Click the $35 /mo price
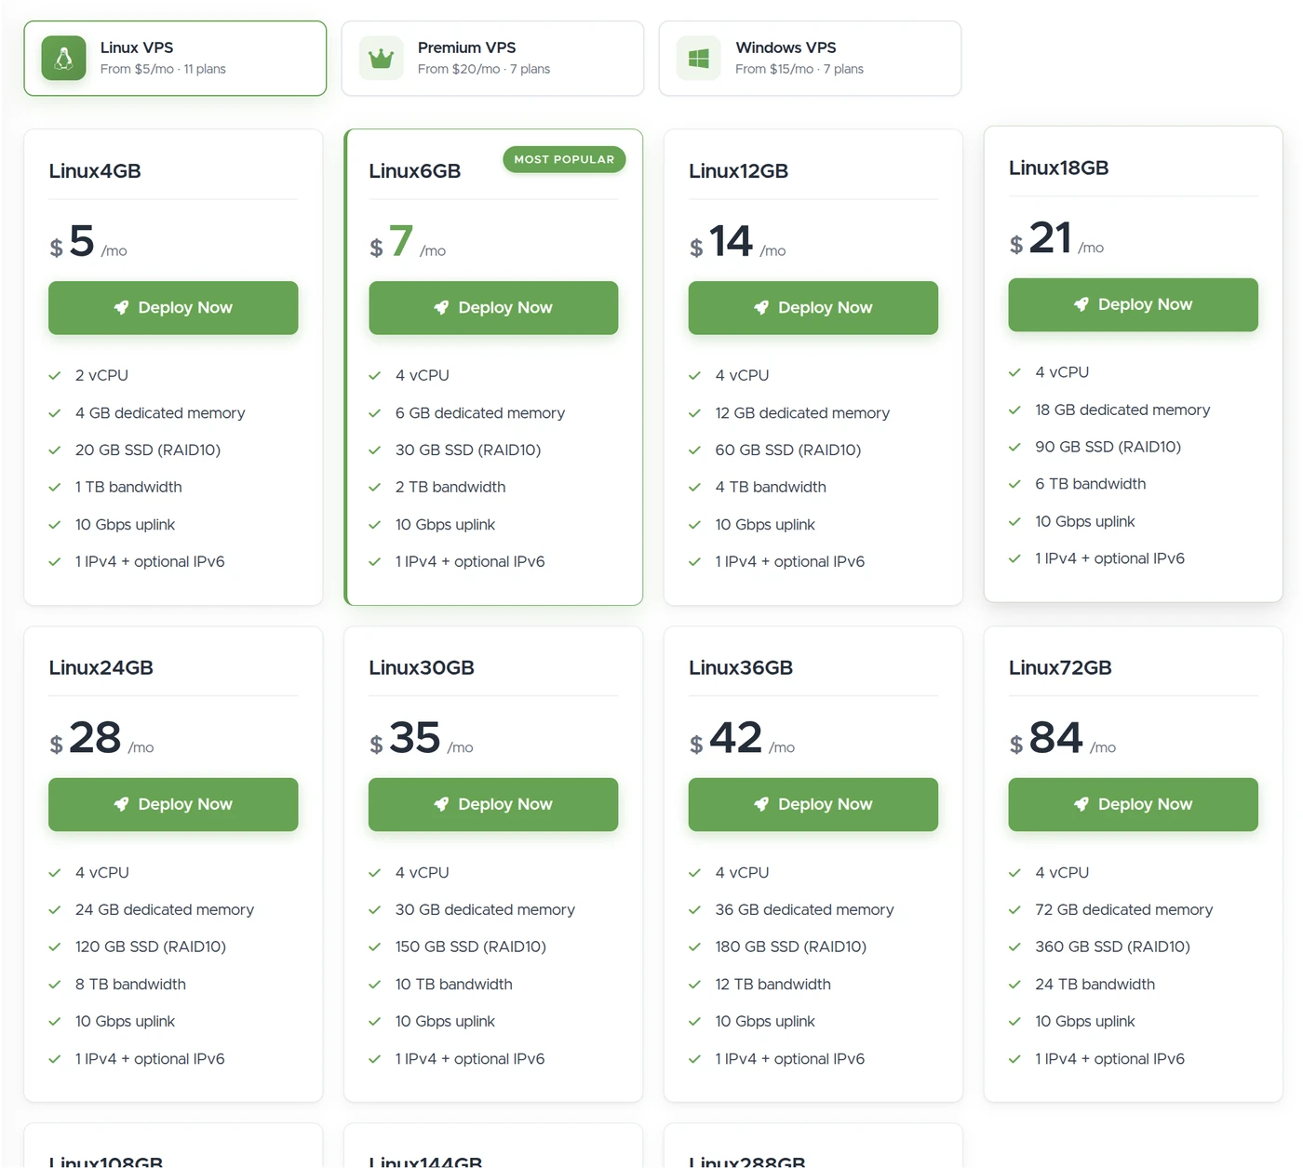1303x1168 pixels. point(422,739)
